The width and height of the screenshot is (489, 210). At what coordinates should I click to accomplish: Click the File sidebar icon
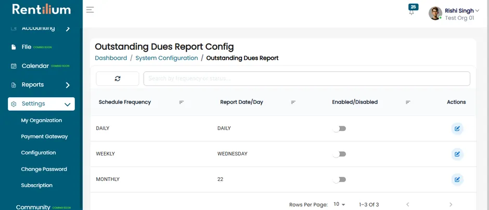(x=14, y=47)
